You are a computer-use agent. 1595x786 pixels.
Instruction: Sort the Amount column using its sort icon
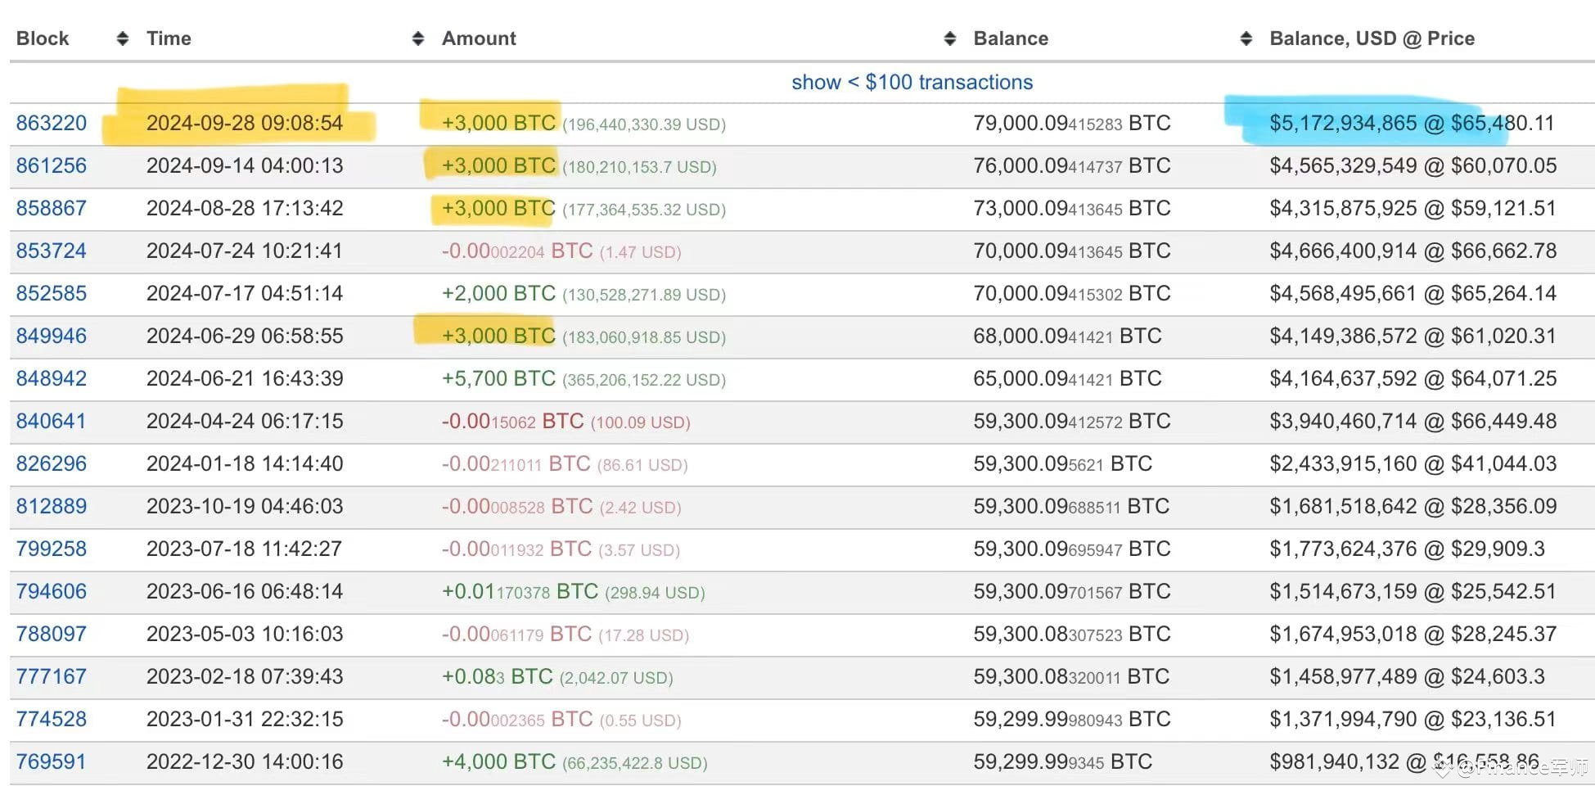coord(949,38)
